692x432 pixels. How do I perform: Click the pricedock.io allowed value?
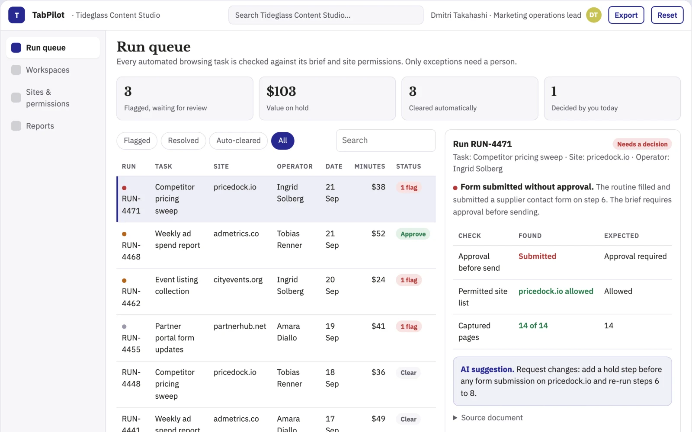556,291
